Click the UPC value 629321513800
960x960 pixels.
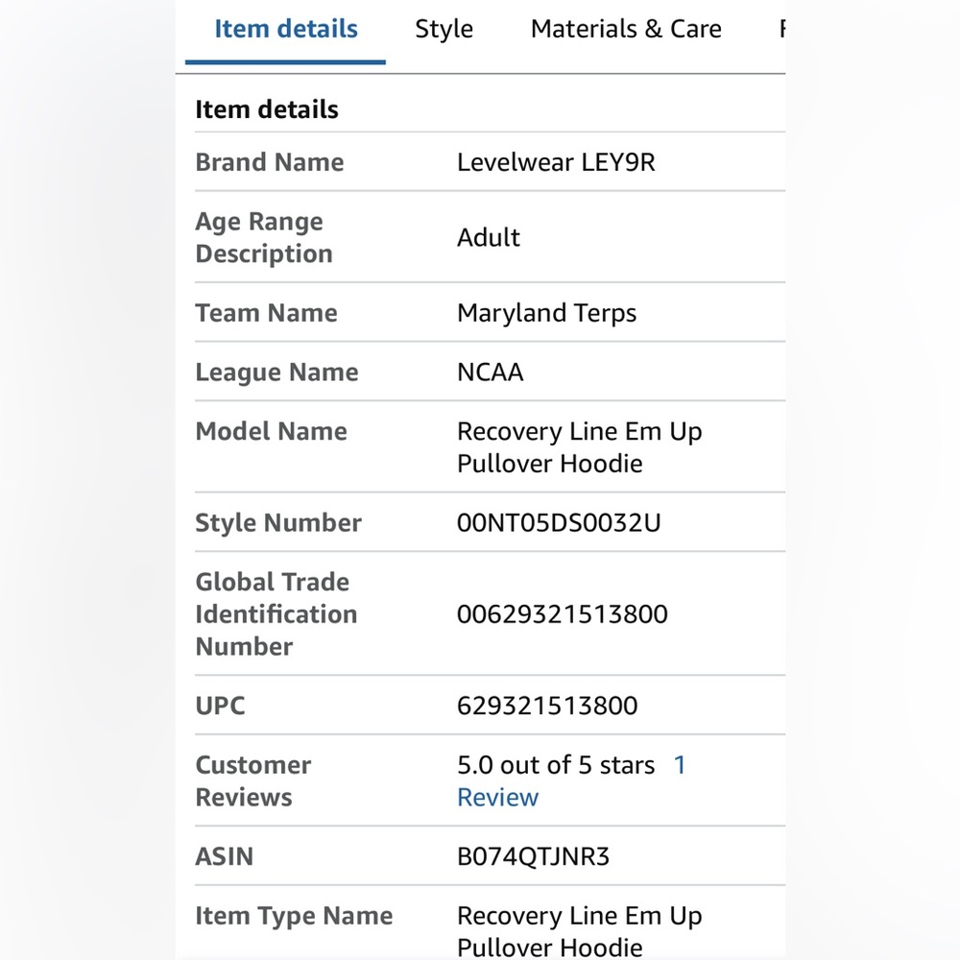(547, 706)
